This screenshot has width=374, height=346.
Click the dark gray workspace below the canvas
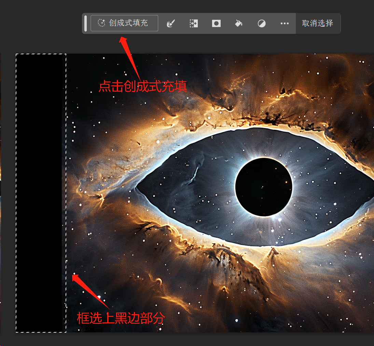click(188, 339)
